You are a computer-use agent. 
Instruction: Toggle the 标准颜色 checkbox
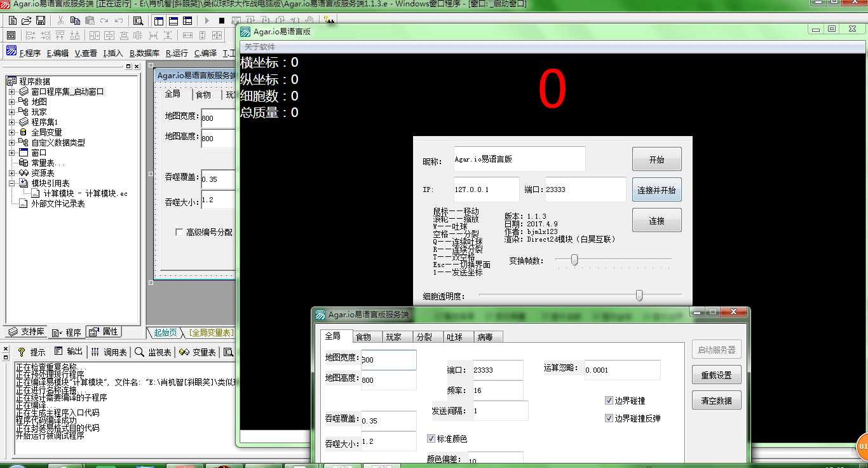431,439
